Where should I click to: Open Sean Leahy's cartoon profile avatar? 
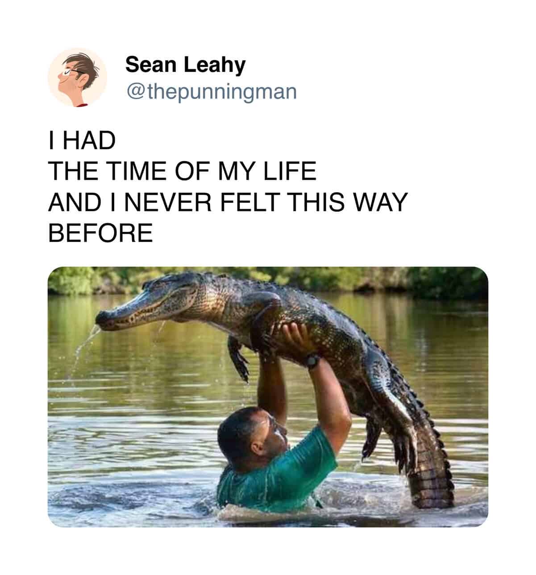point(78,78)
